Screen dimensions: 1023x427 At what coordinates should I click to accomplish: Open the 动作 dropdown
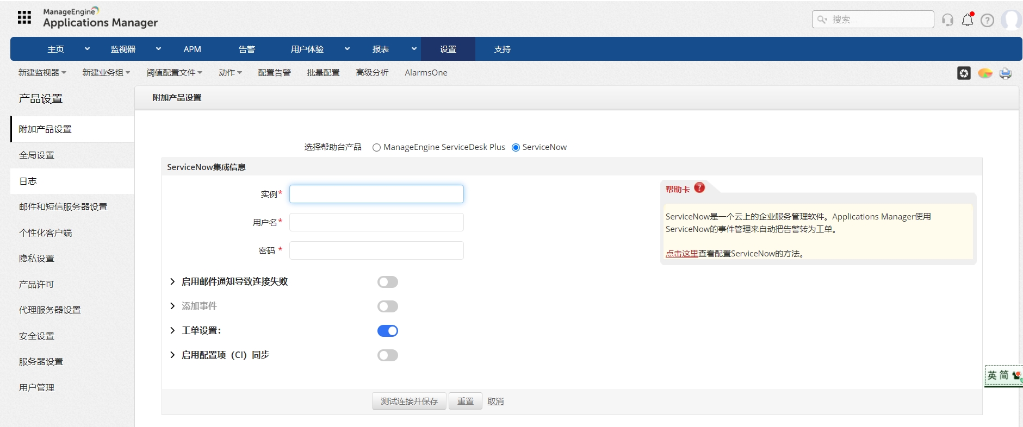pos(230,73)
